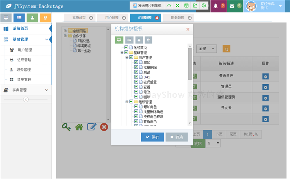The width and height of the screenshot is (290, 179).
Task: Click the green key authorize icon
Action: point(67,127)
